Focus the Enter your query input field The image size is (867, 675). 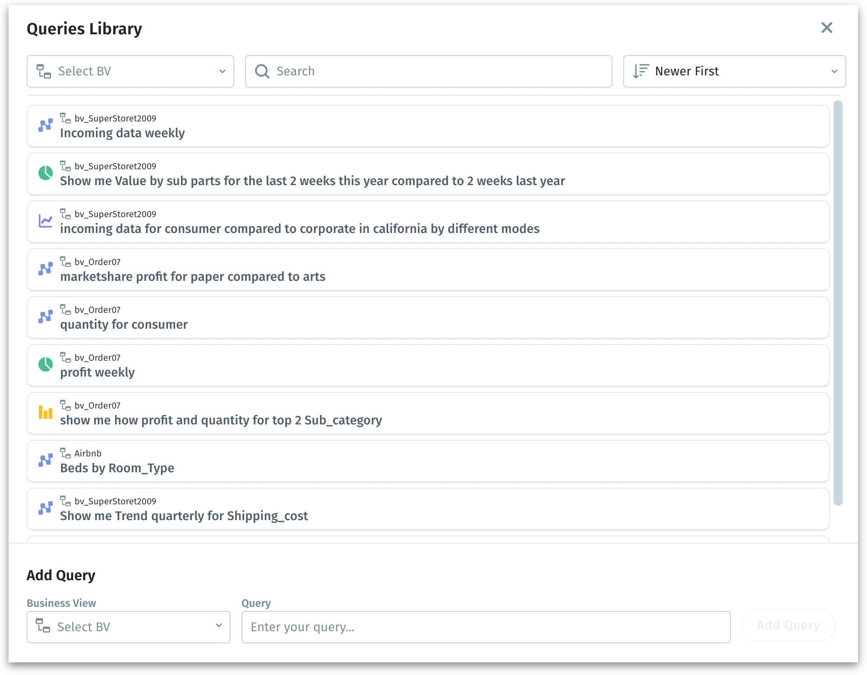pyautogui.click(x=485, y=627)
